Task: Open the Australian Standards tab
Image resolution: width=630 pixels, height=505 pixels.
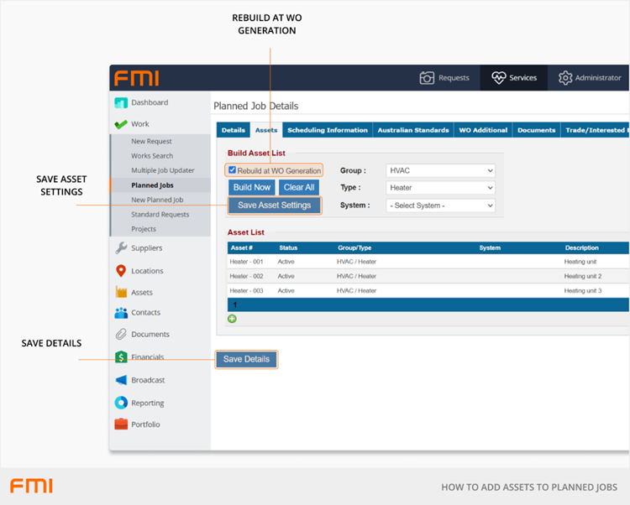Action: point(412,130)
